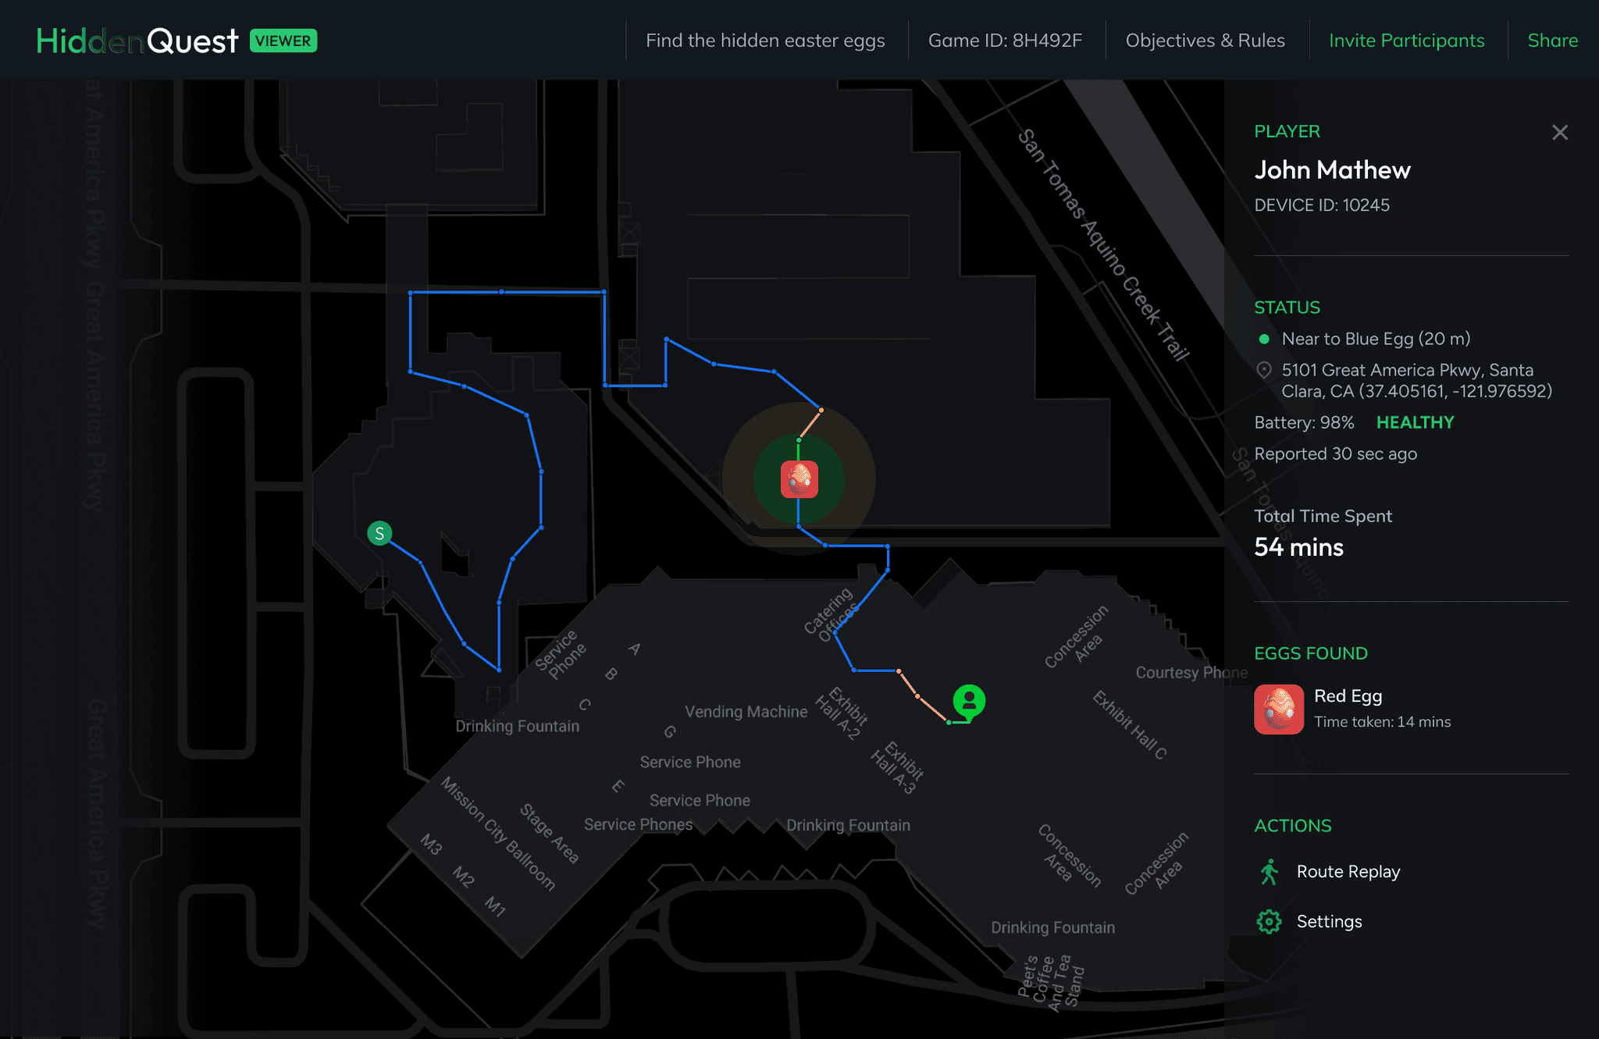The height and width of the screenshot is (1039, 1599).
Task: Click the Share link
Action: tap(1552, 41)
